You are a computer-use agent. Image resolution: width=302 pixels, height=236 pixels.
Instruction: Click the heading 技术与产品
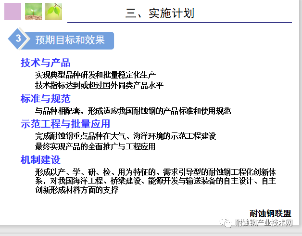pos(45,63)
